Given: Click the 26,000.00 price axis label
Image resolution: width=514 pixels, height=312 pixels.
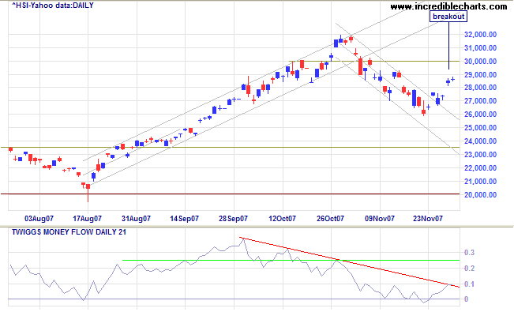Looking at the screenshot, I should (x=481, y=115).
